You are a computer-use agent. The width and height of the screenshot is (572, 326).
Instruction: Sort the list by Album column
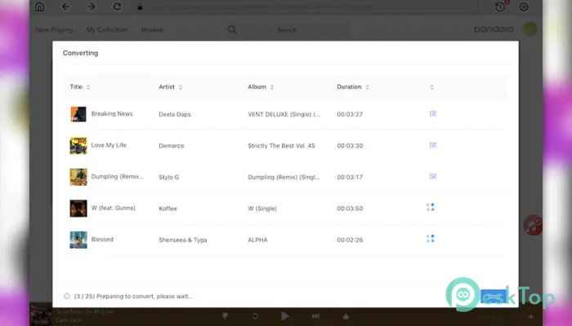pyautogui.click(x=261, y=86)
